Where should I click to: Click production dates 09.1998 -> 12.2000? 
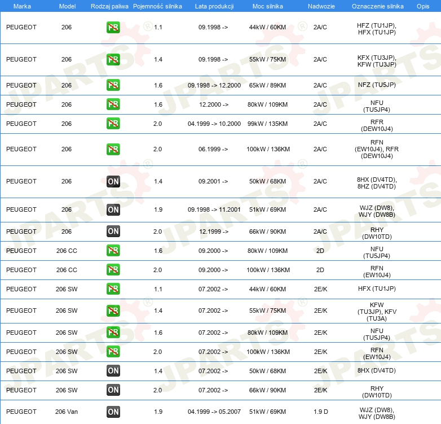[214, 85]
